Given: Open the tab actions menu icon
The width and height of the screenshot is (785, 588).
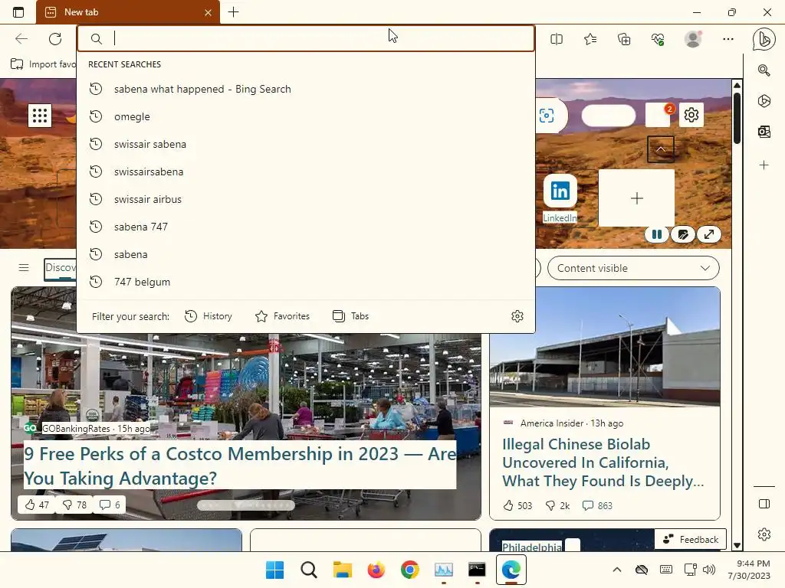Looking at the screenshot, I should pyautogui.click(x=18, y=12).
